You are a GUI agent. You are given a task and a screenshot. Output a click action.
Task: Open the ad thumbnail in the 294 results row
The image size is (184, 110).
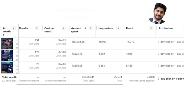pyautogui.click(x=7, y=44)
